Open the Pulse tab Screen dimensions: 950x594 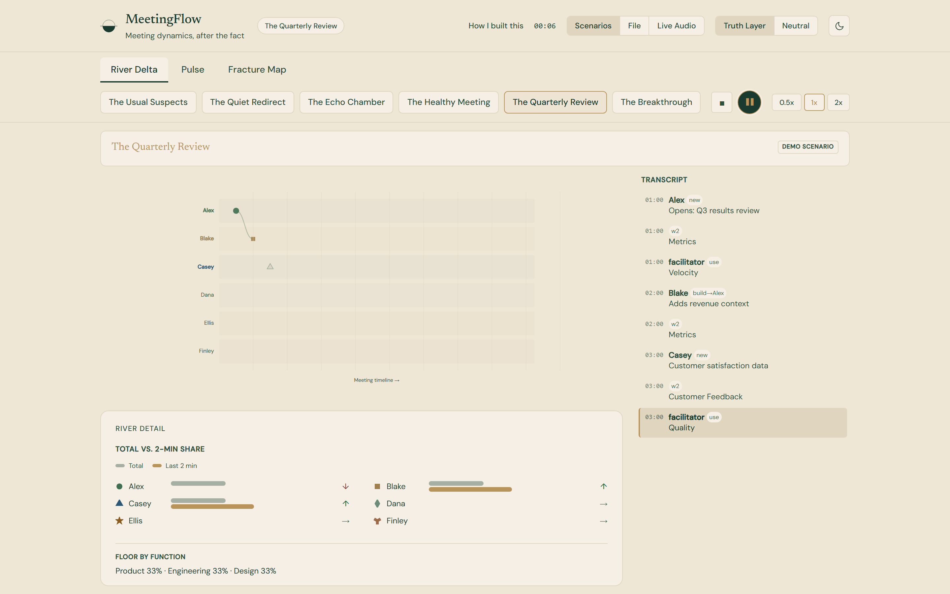[x=192, y=70]
